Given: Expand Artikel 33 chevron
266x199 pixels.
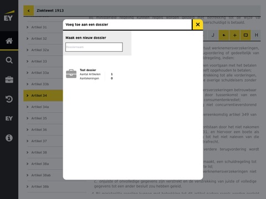Looking at the screenshot, I should tap(27, 61).
